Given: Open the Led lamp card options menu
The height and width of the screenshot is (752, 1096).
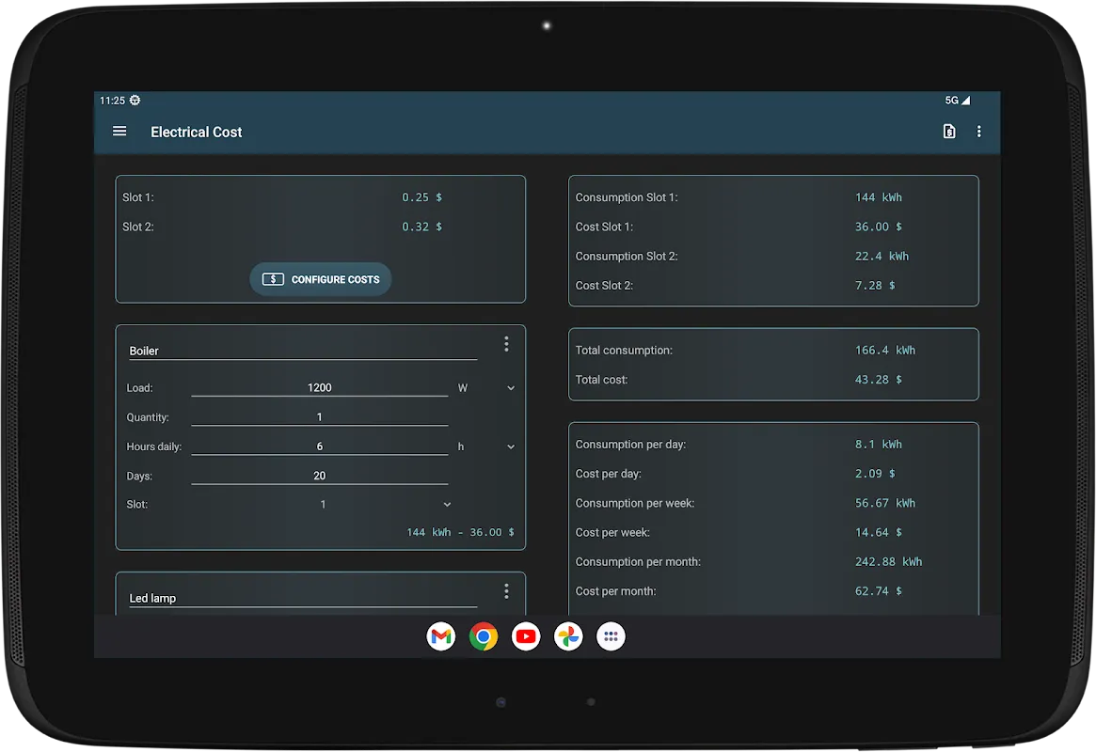Looking at the screenshot, I should [506, 591].
